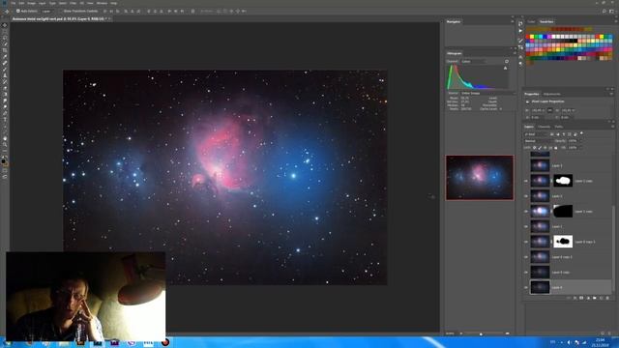Image resolution: width=619 pixels, height=348 pixels.
Task: Click the histogram refresh icon
Action: pos(507,61)
